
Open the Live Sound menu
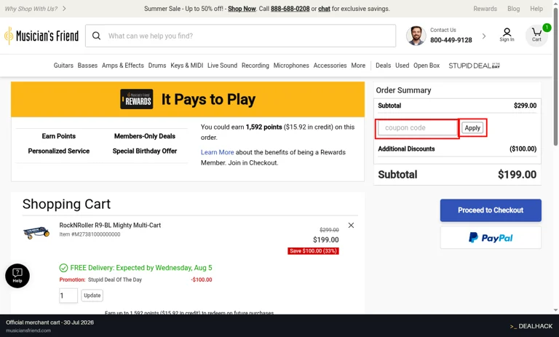pos(222,66)
